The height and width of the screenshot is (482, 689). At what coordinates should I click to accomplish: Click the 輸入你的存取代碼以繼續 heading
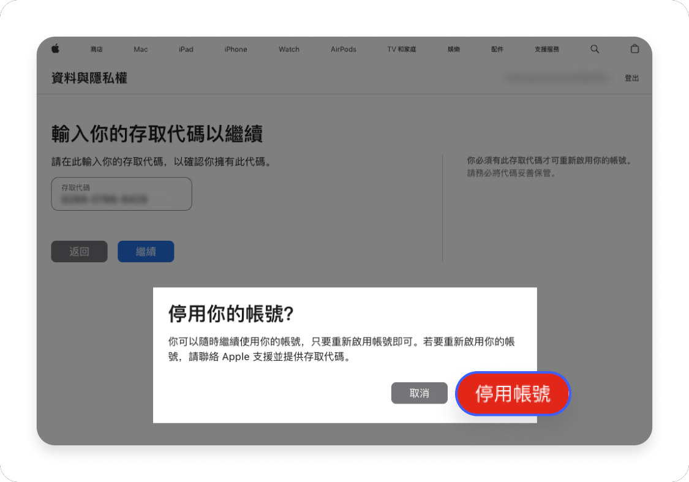coord(157,134)
